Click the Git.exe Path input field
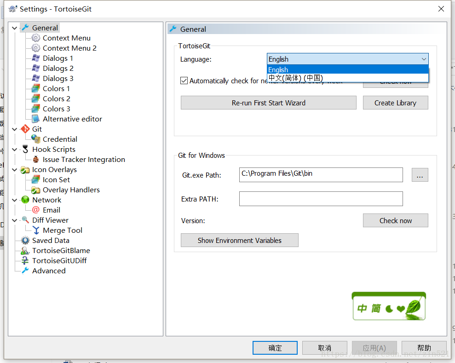455x363 pixels. click(321, 175)
